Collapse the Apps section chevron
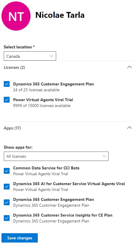Viewport: 137px width, 244px height. (x=129, y=128)
